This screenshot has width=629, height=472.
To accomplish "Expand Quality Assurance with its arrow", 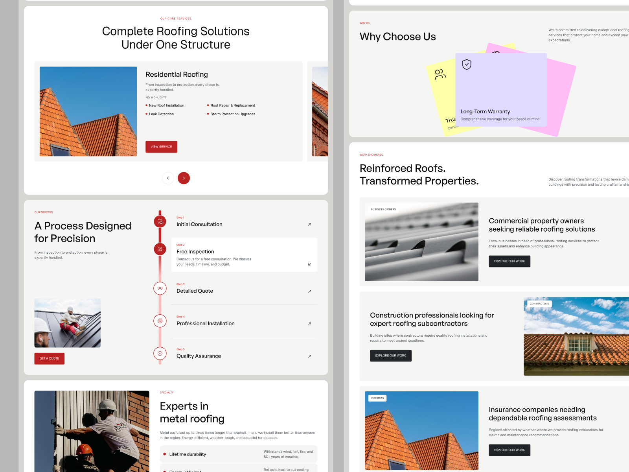I will (x=309, y=356).
